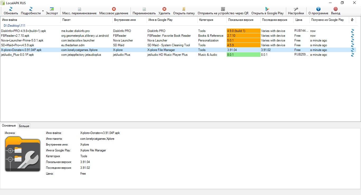Sort by Получено из Google Play header
The width and height of the screenshot is (361, 195).
click(329, 20)
